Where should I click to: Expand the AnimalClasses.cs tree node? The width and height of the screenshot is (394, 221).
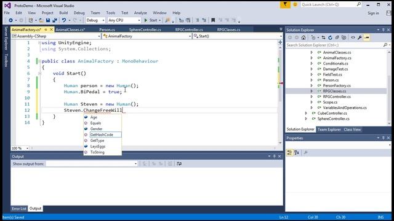coord(312,52)
